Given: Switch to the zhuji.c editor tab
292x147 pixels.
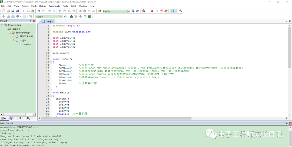Looking at the screenshot, I should tap(48, 21).
